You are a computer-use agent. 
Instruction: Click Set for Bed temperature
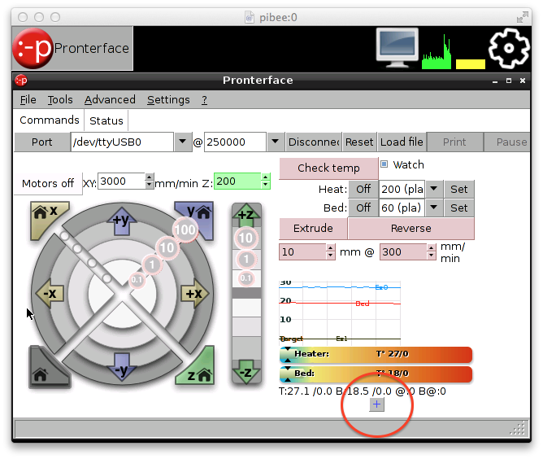[458, 208]
